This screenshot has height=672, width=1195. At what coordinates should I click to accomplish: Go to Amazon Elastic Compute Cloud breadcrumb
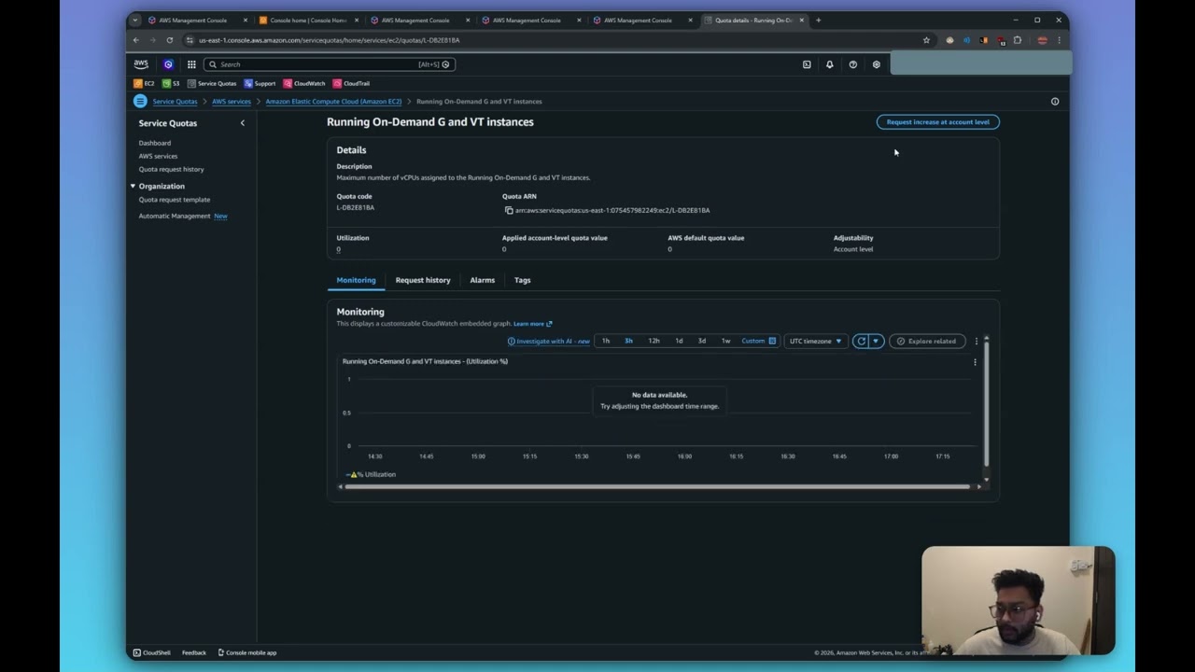pyautogui.click(x=333, y=101)
